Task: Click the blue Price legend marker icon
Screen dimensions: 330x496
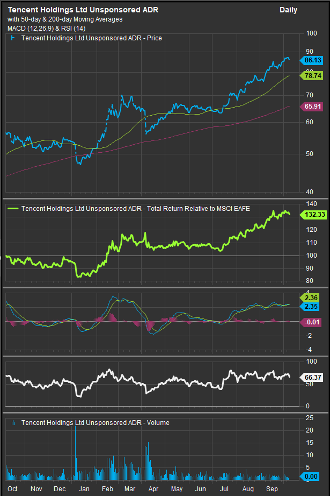Action: [13, 38]
